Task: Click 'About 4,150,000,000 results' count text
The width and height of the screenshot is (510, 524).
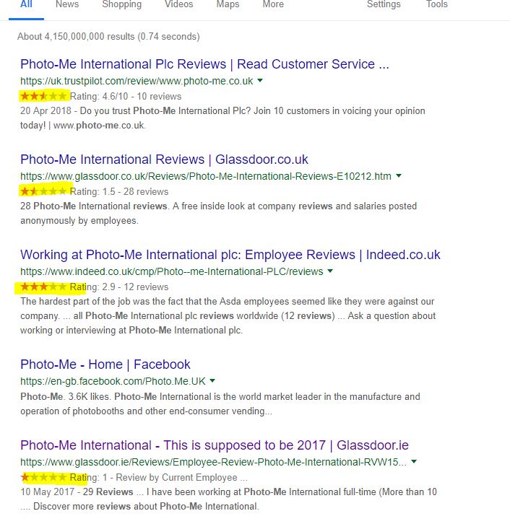Action: click(108, 36)
